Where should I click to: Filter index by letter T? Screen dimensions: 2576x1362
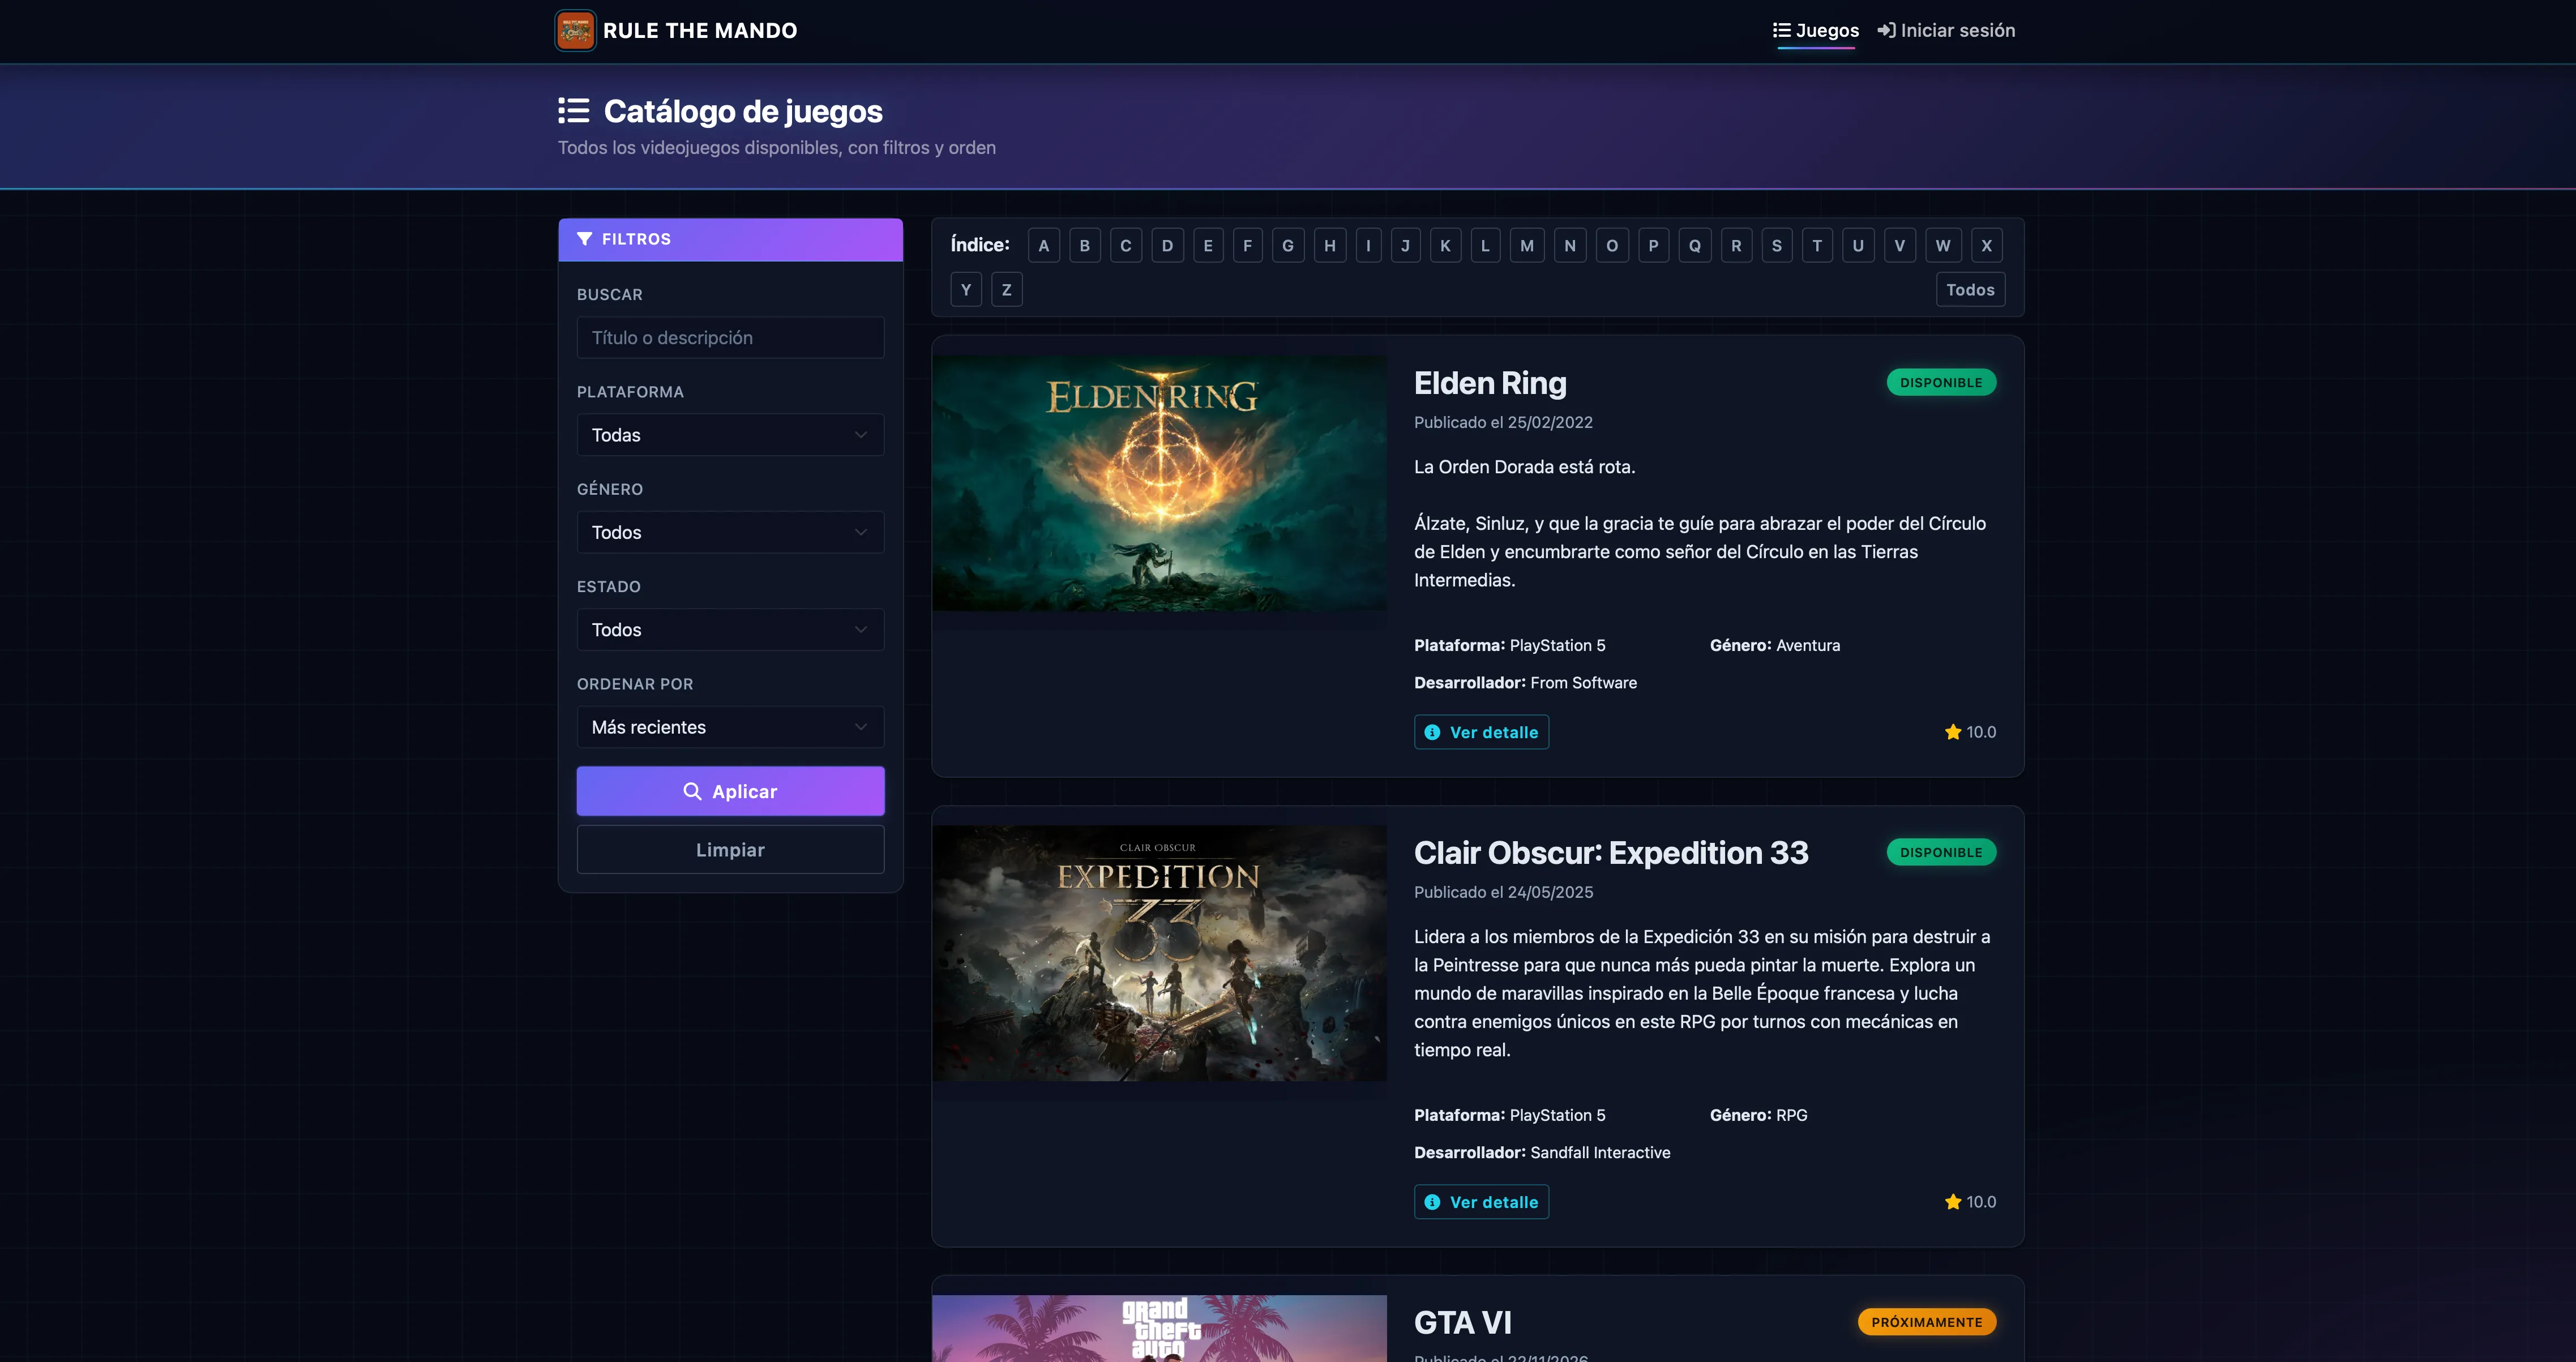(1818, 246)
